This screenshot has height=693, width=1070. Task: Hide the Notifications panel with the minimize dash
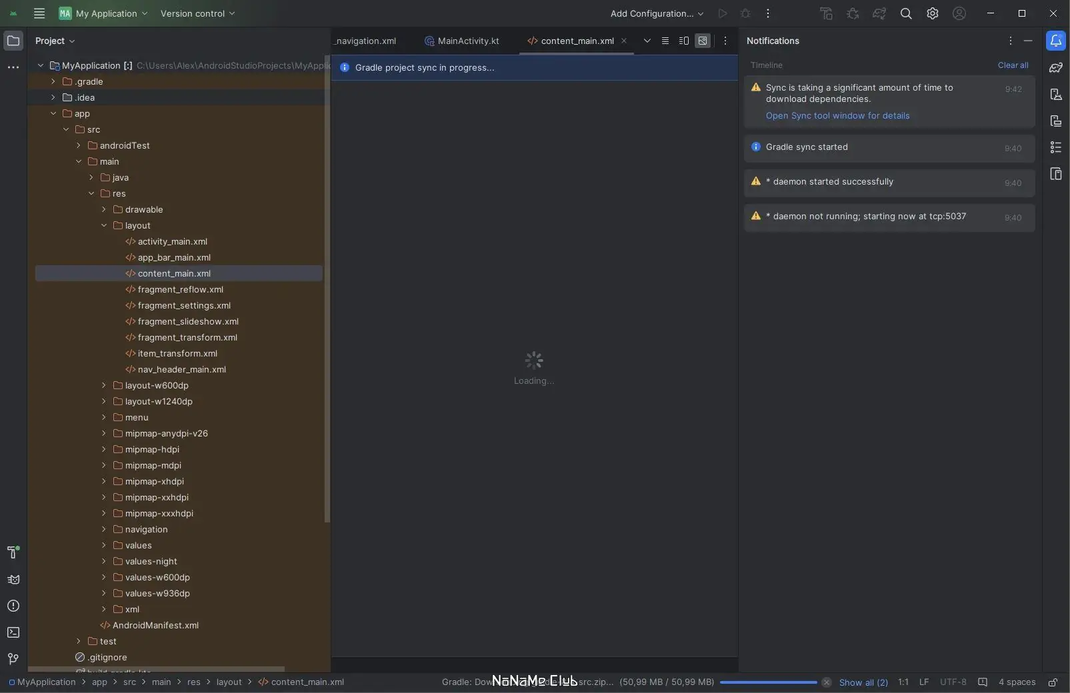[x=1029, y=41]
